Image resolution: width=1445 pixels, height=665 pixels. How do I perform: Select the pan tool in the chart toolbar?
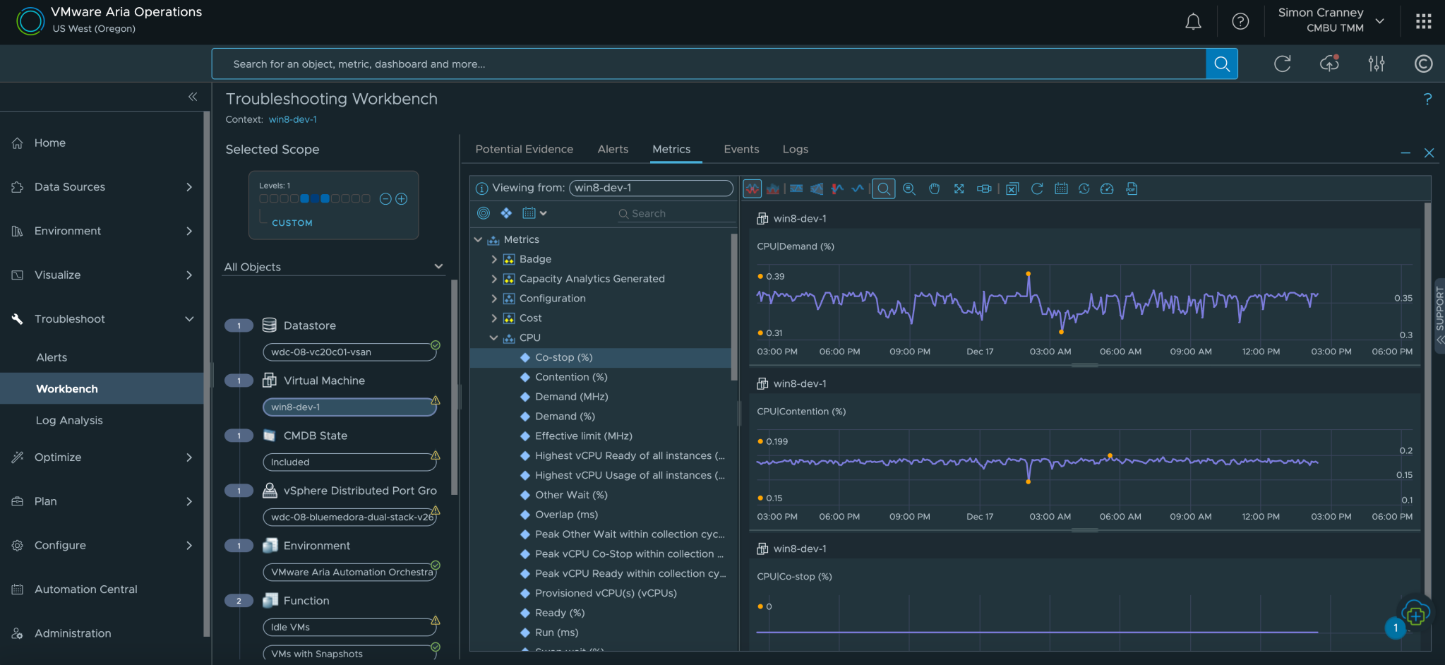[x=934, y=188]
